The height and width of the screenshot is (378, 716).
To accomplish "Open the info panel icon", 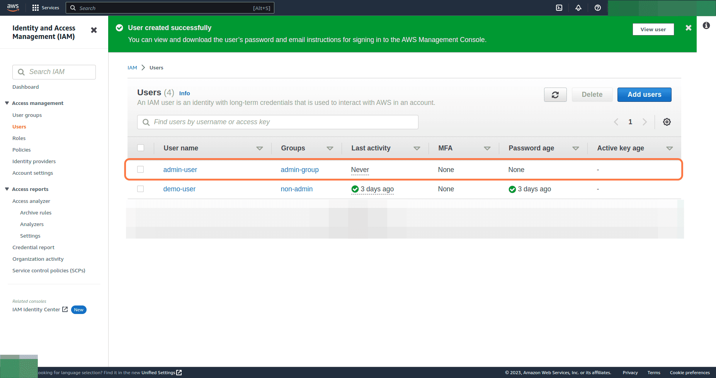I will [706, 25].
